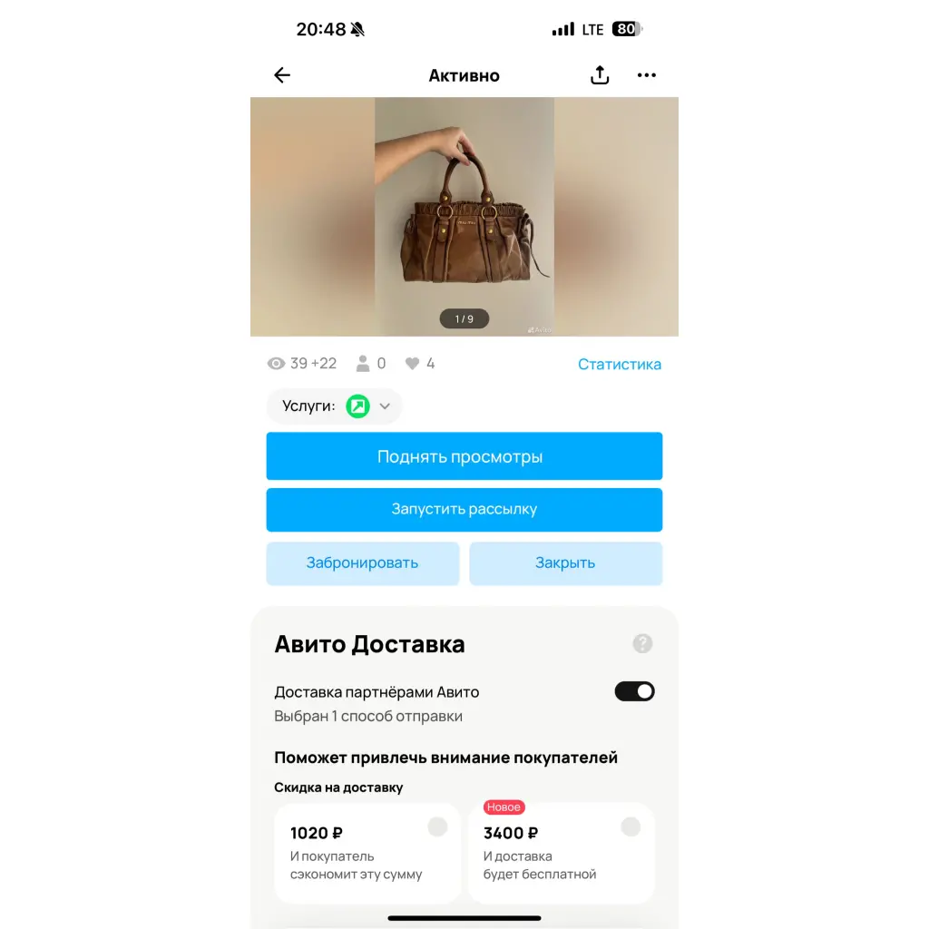The image size is (929, 929).
Task: Open the Статистика link
Action: [x=619, y=365]
